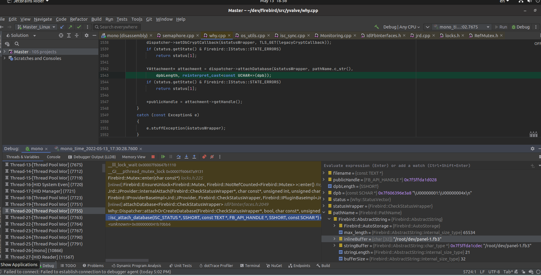The height and width of the screenshot is (276, 541).
Task: Open the Master_Linux configuration dropdown
Action: click(35, 27)
